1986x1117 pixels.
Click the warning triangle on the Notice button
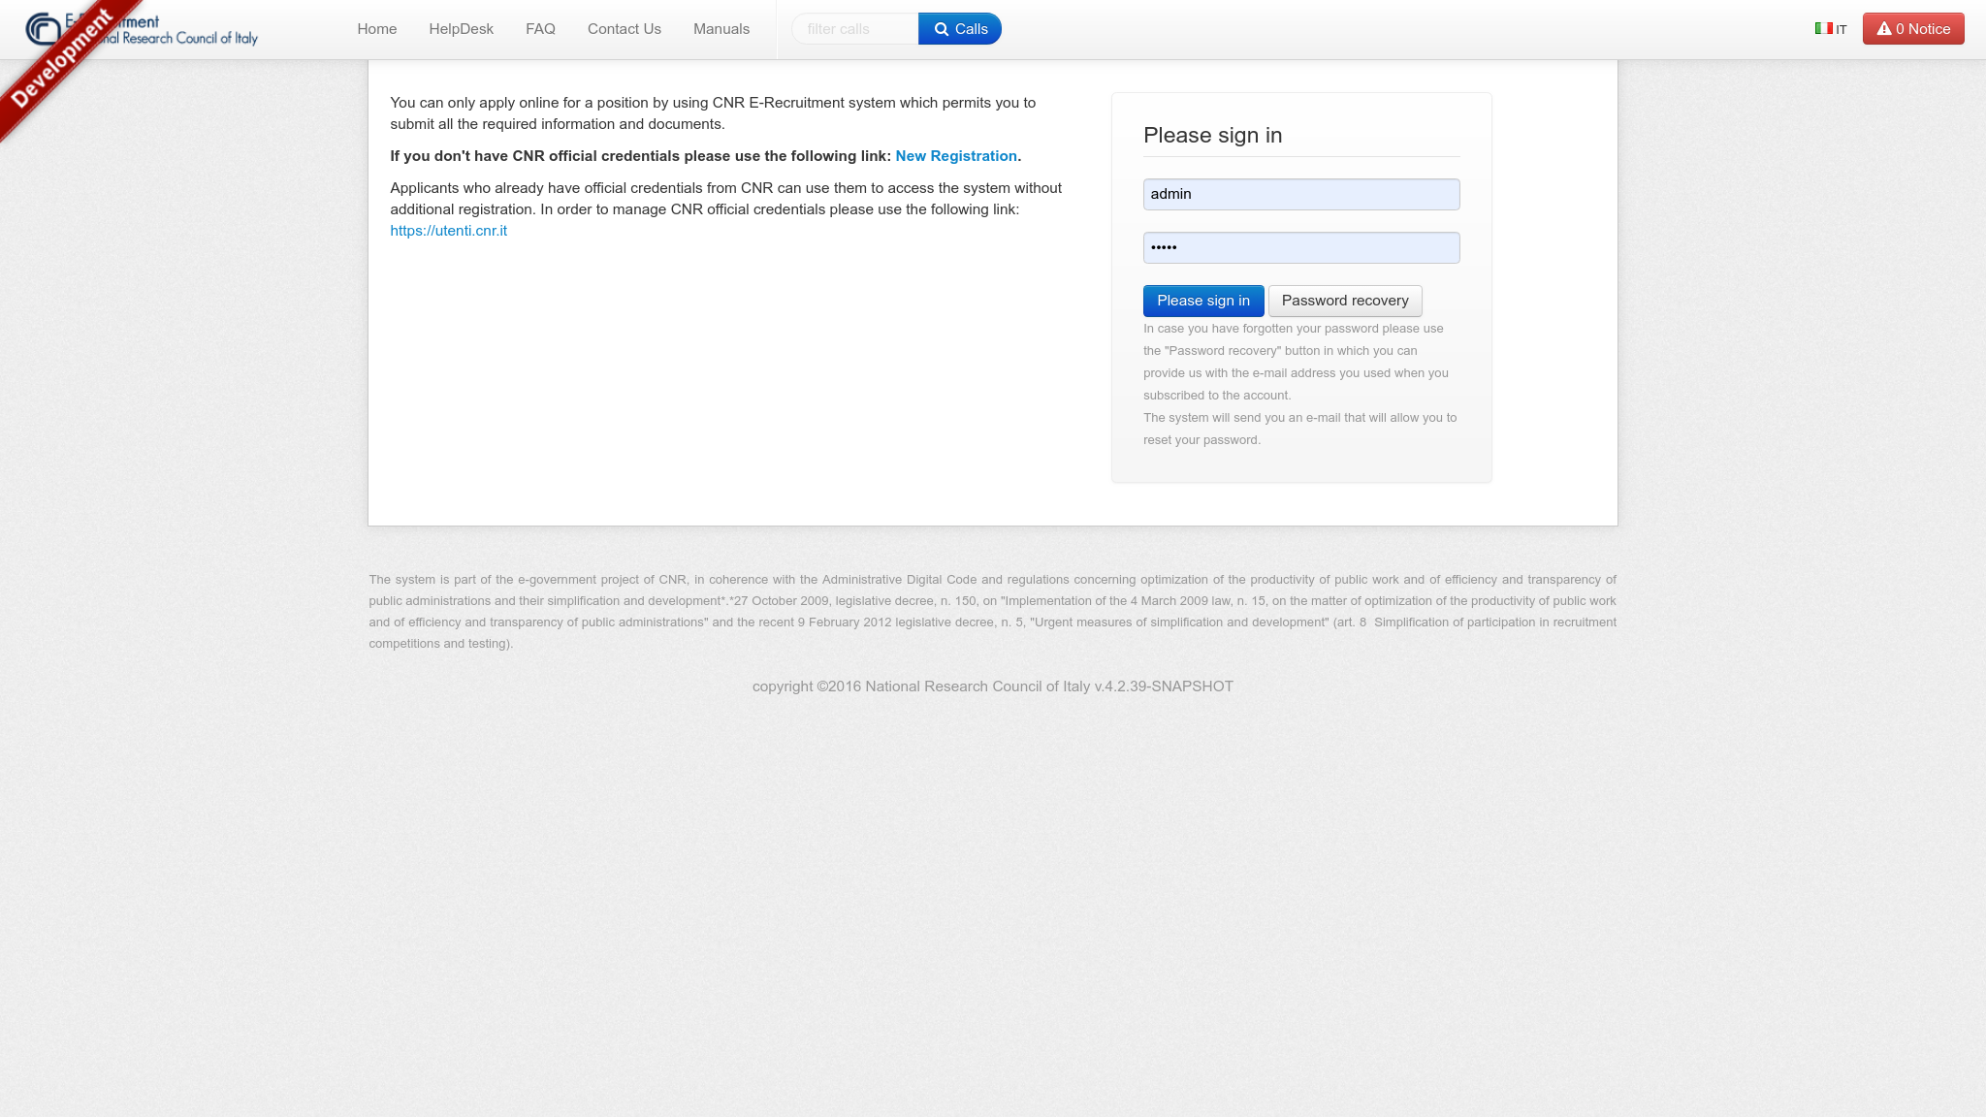click(1883, 29)
